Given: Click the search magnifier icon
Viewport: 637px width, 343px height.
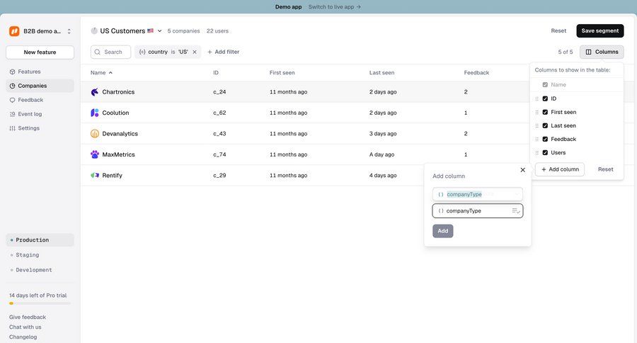Looking at the screenshot, I should pos(98,52).
